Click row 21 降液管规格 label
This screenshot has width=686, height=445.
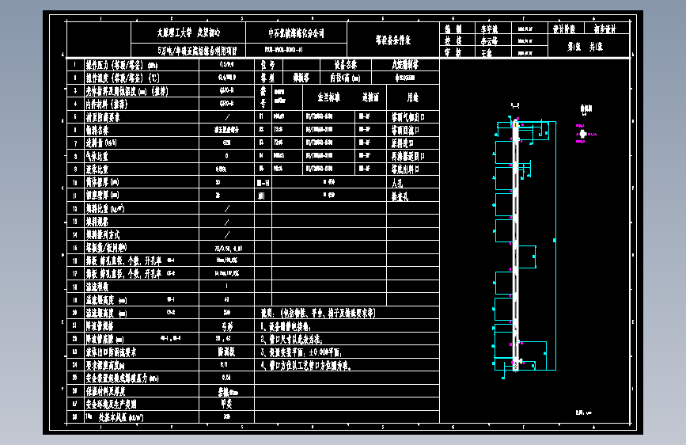point(100,326)
